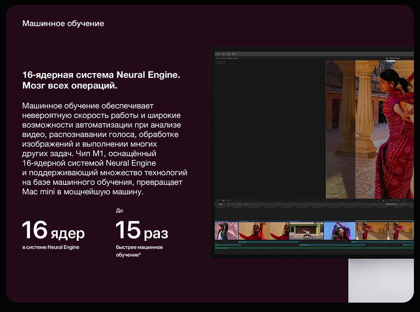Select the dancer clip before the green building
This screenshot has height=312, width=420.
coord(306,231)
